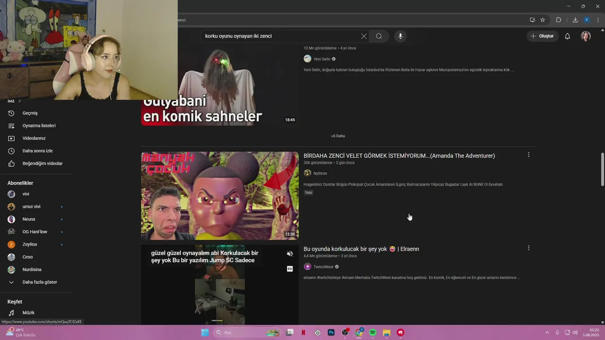This screenshot has height=340, width=605.
Task: Click Nythron channel avatar
Action: pos(307,173)
